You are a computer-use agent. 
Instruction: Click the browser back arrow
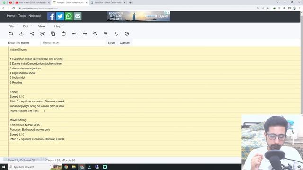(3, 8)
